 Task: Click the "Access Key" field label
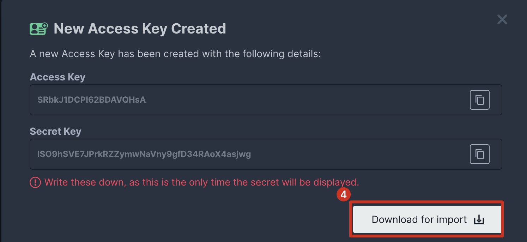pyautogui.click(x=57, y=77)
